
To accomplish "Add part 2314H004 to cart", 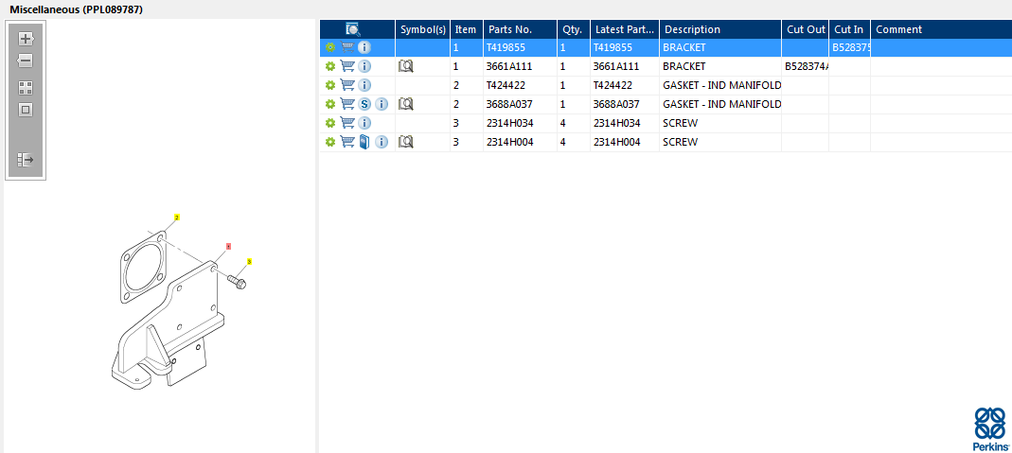I will tap(347, 142).
